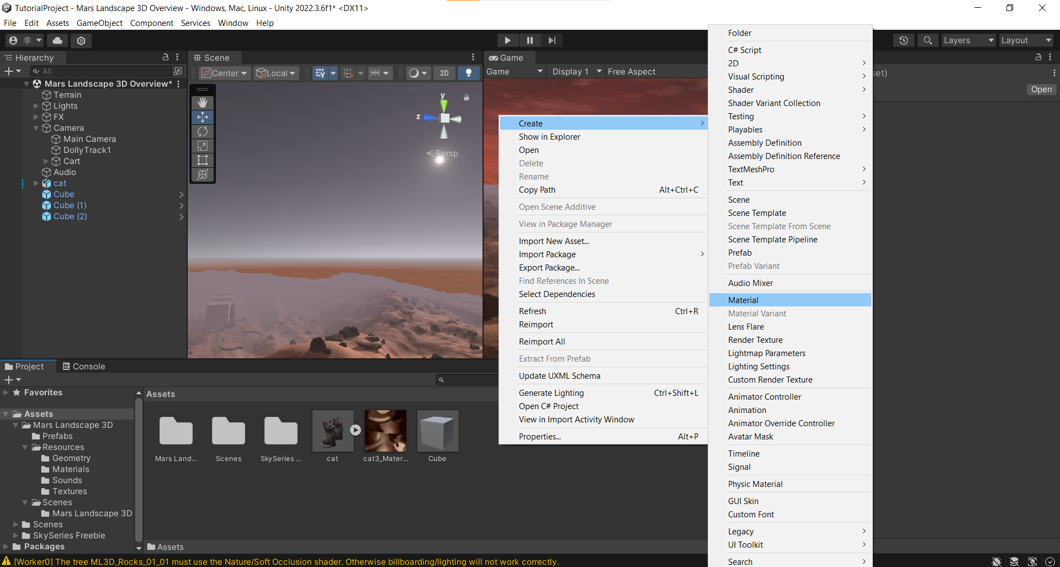
Task: Toggle the Hierarchy panel lock icon
Action: pyautogui.click(x=165, y=57)
